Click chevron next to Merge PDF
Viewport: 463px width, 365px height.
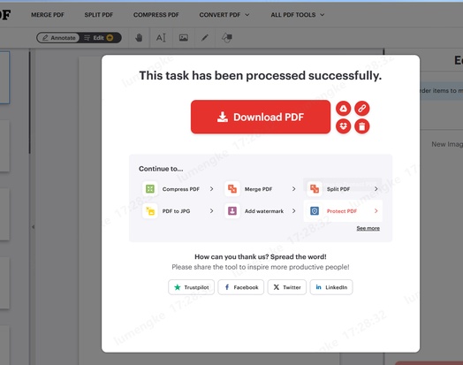point(294,189)
